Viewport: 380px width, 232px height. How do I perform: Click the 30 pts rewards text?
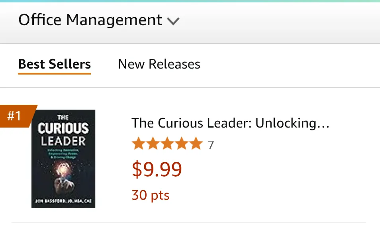coord(151,195)
